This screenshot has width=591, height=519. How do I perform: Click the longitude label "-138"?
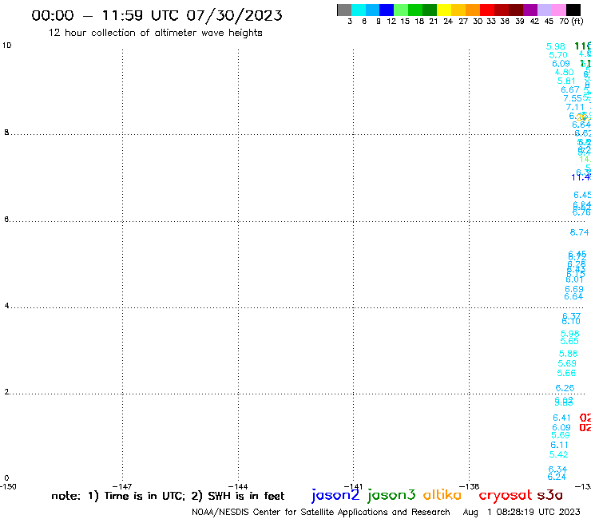(x=470, y=486)
